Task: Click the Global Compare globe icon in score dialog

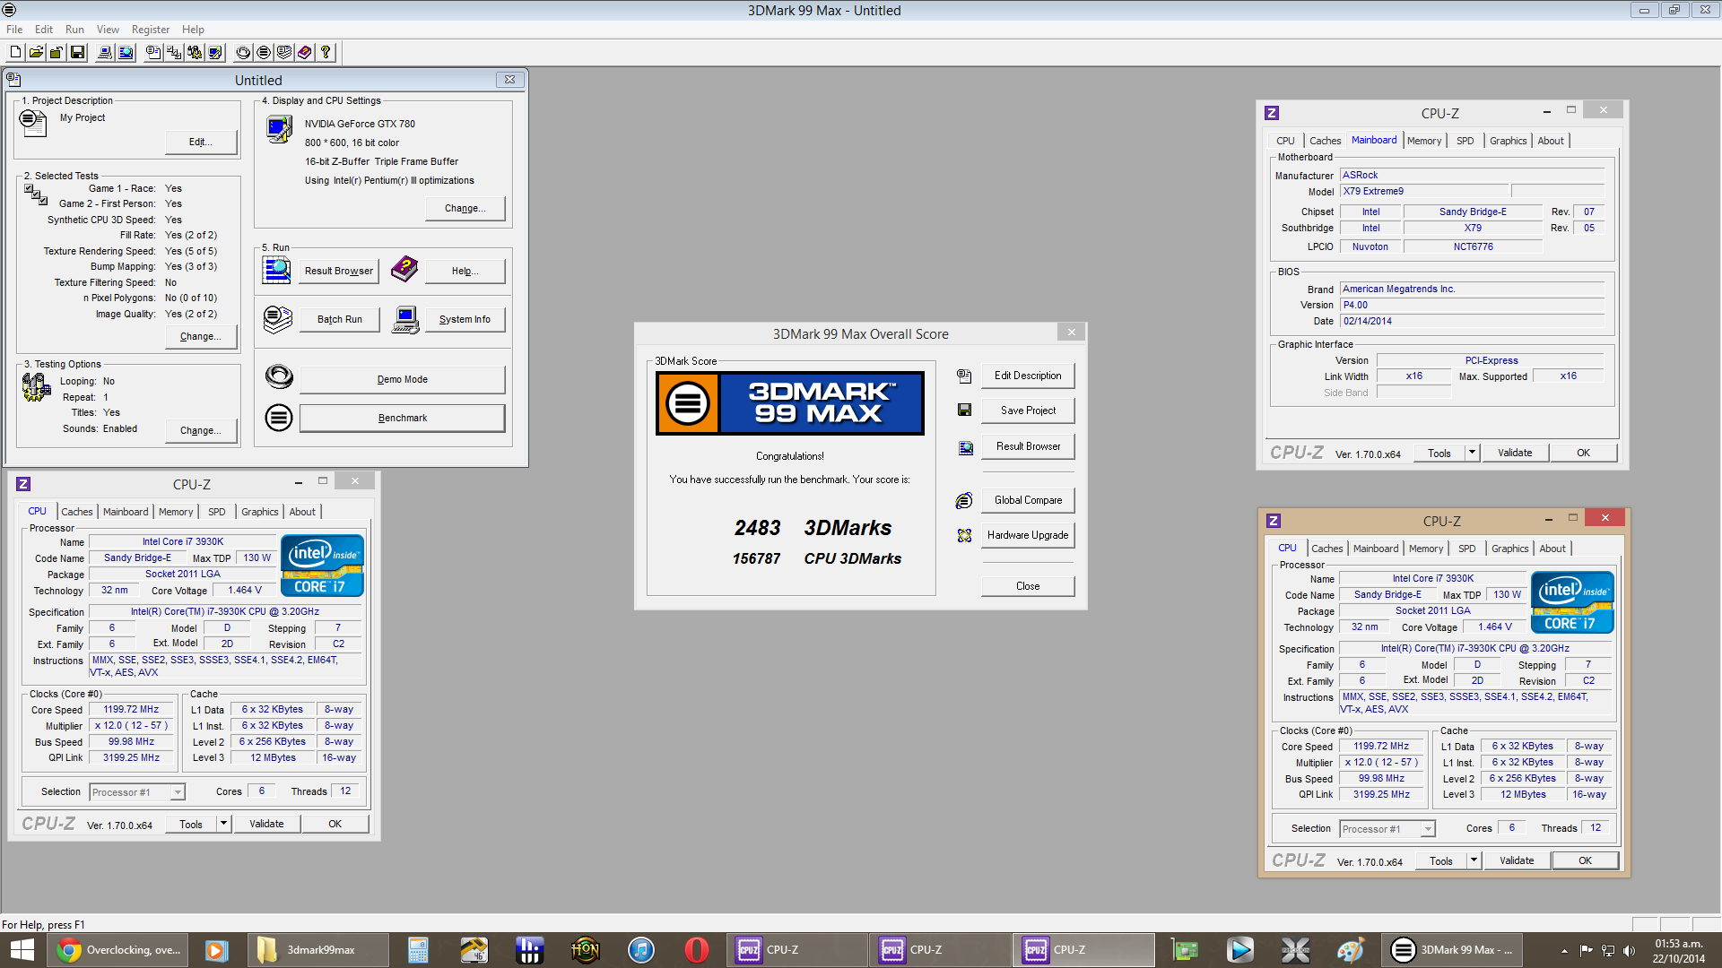Action: [x=964, y=500]
